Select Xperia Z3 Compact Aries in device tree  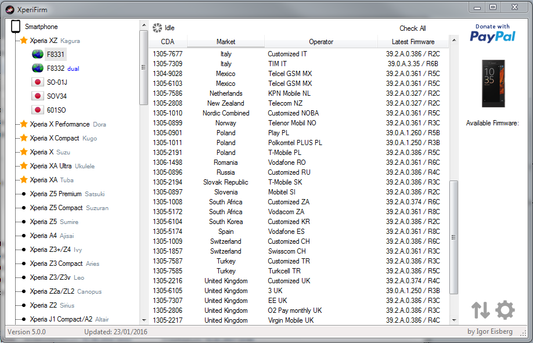click(x=64, y=263)
